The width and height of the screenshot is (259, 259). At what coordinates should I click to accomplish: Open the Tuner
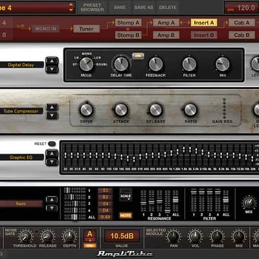[86, 28]
